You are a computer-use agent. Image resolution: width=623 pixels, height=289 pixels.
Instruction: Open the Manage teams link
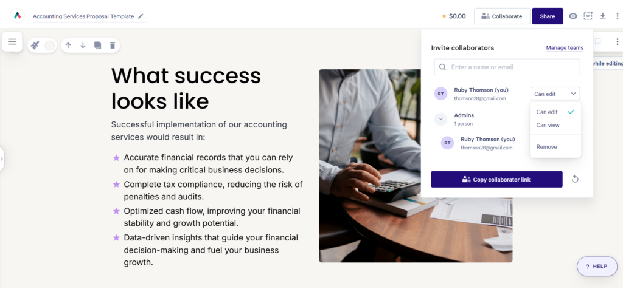[x=564, y=48]
